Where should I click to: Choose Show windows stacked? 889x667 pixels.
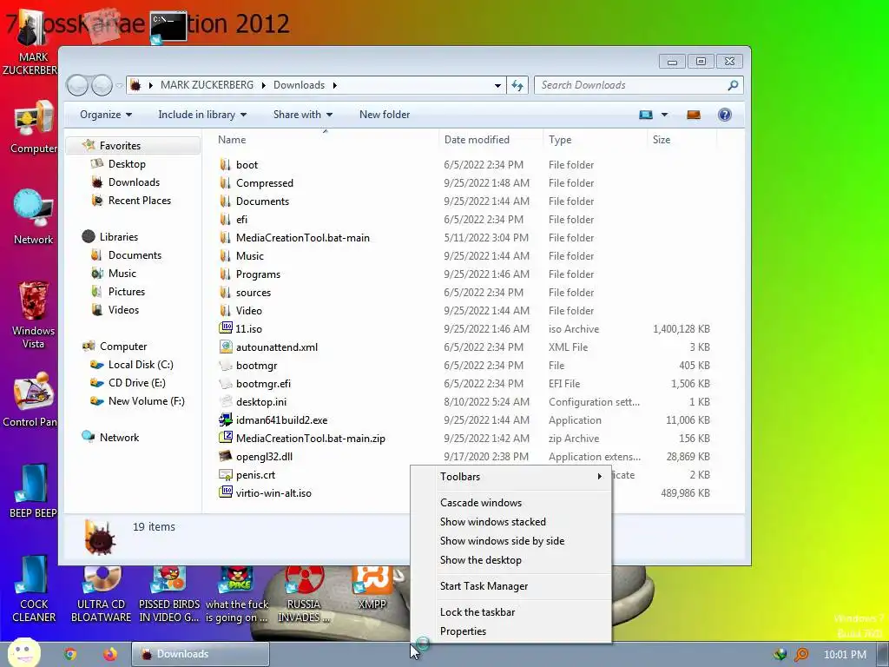[493, 522]
